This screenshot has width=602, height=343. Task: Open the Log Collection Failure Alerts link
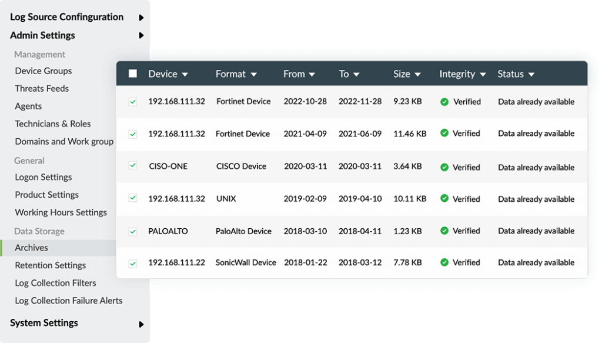tap(69, 301)
